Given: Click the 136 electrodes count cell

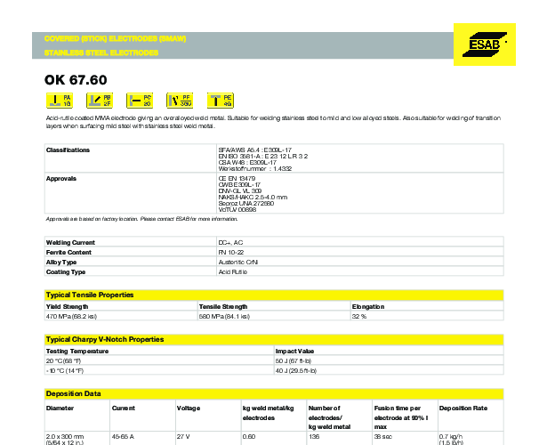Looking at the screenshot, I should (314, 437).
